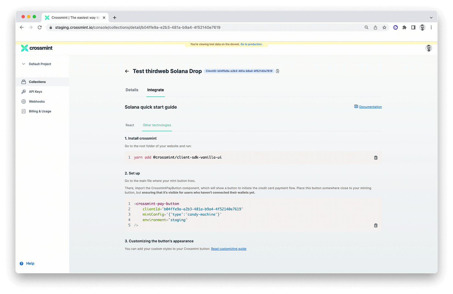
Task: Copy the ClientID with the clipboard icon
Action: tap(278, 71)
